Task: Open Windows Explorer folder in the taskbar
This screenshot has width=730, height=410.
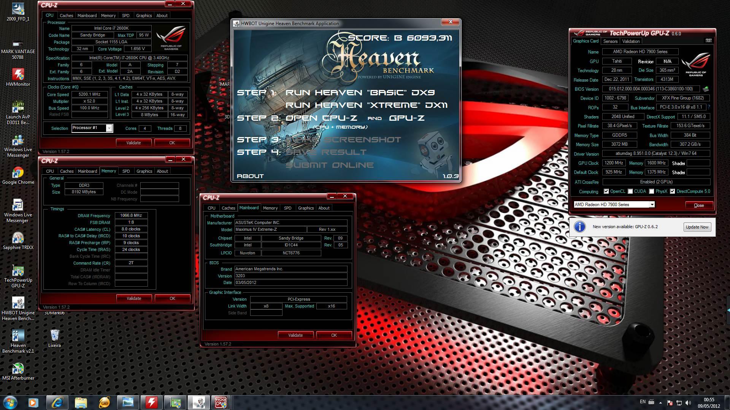Action: pyautogui.click(x=81, y=402)
